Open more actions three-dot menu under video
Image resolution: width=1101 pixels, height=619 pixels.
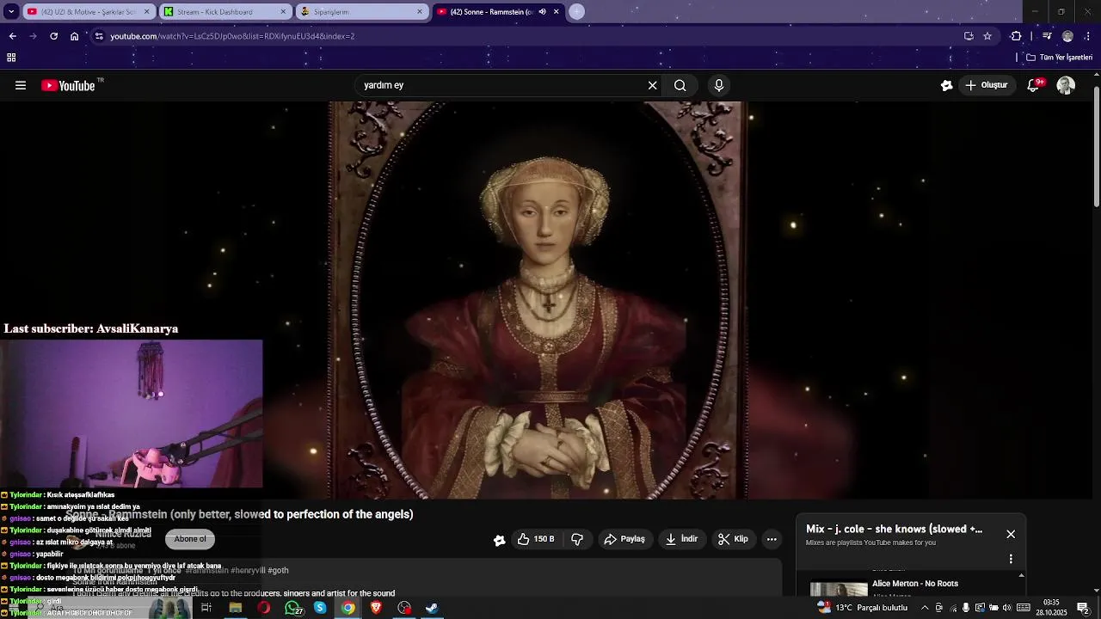tap(772, 539)
